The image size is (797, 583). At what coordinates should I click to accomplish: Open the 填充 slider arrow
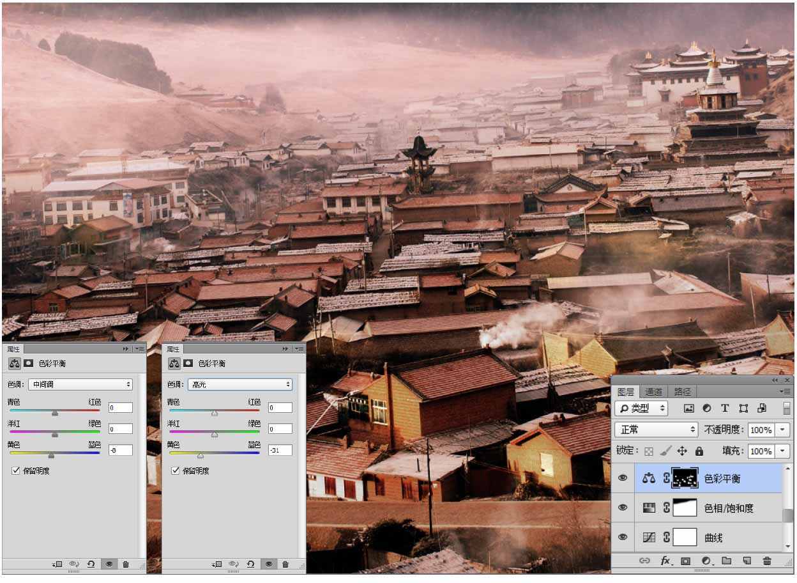click(x=784, y=451)
